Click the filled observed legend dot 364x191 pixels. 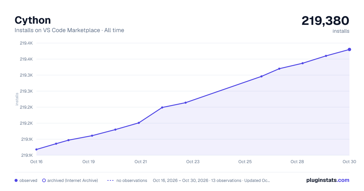[16, 180]
